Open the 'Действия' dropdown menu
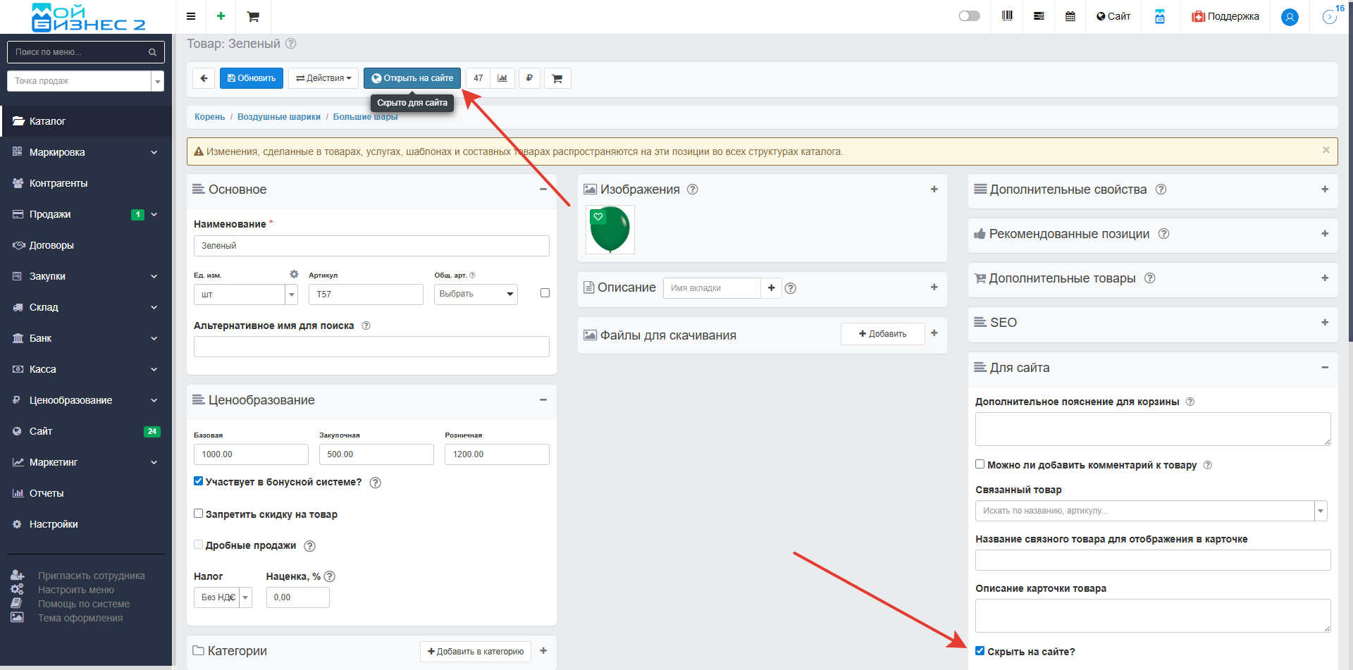The width and height of the screenshot is (1353, 670). click(323, 78)
